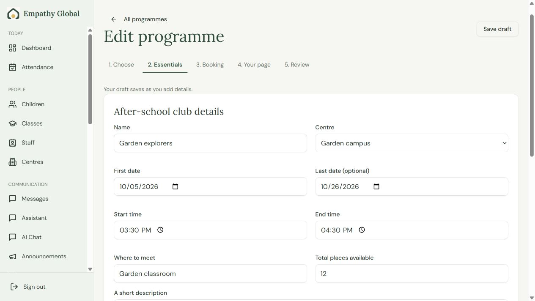Switch to the 3. Booking step tab
The image size is (535, 301).
pyautogui.click(x=210, y=65)
